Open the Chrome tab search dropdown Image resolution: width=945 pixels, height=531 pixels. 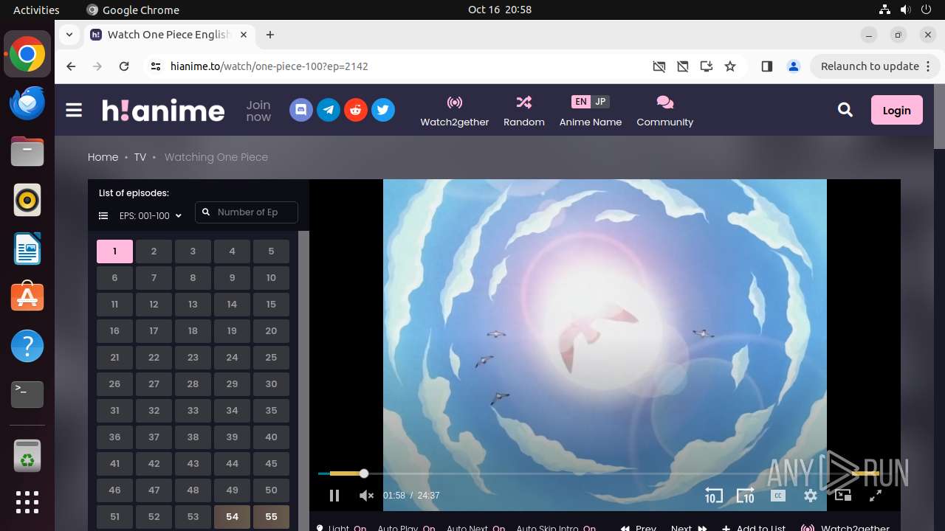click(69, 35)
